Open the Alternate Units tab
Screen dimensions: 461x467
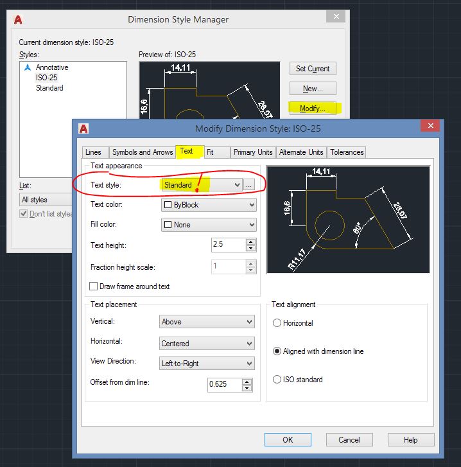click(301, 152)
